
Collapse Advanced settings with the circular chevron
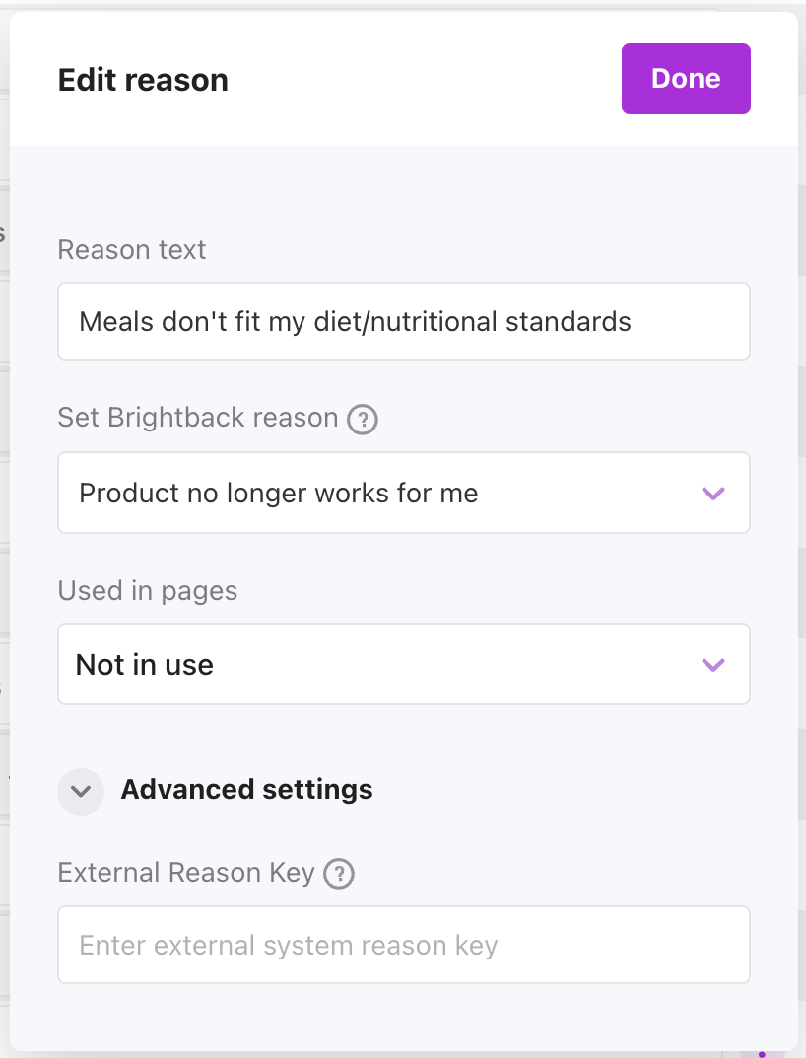point(81,791)
